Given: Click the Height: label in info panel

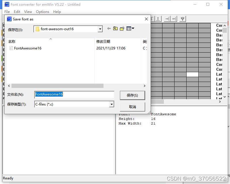Looking at the screenshot, I should point(126,119).
